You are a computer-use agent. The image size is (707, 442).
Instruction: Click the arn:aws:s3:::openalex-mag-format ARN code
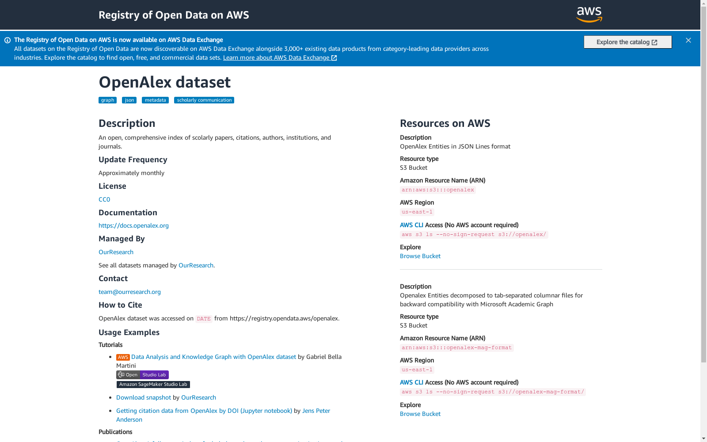(x=456, y=348)
